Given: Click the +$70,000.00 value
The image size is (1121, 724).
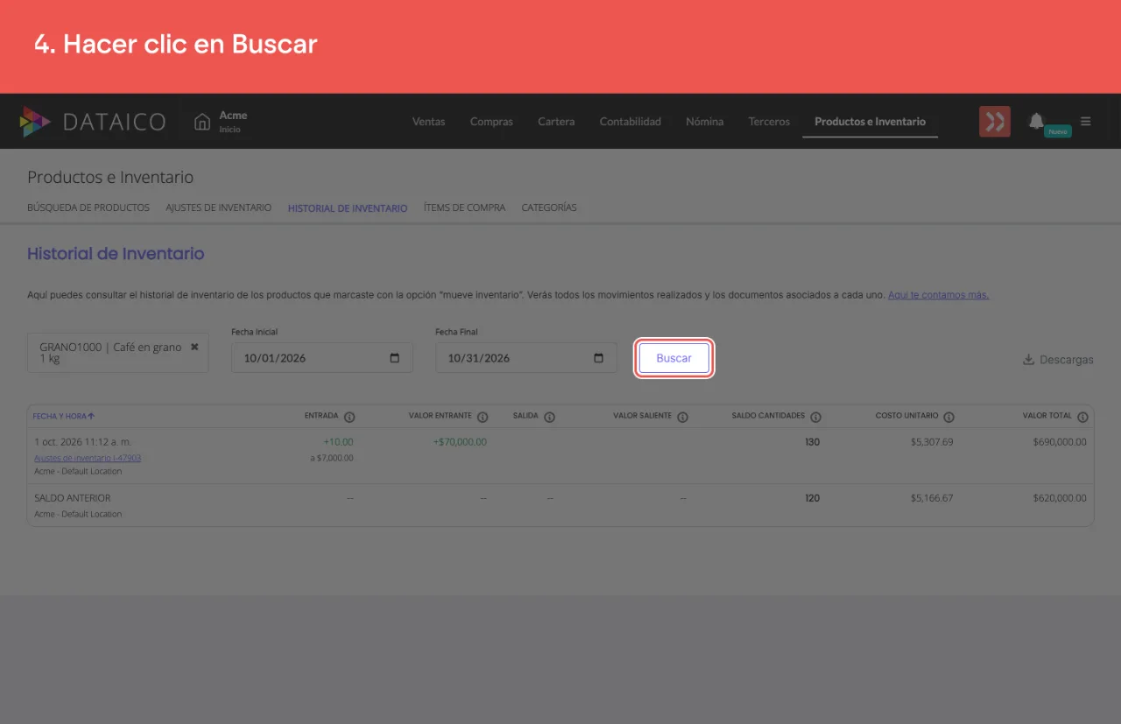Looking at the screenshot, I should (x=460, y=442).
